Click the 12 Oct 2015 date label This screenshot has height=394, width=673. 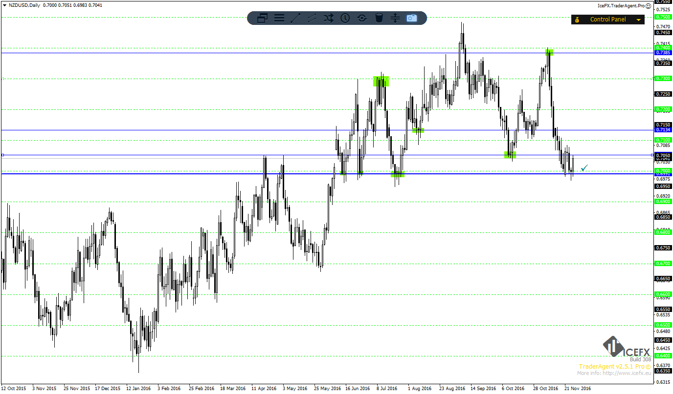click(14, 389)
